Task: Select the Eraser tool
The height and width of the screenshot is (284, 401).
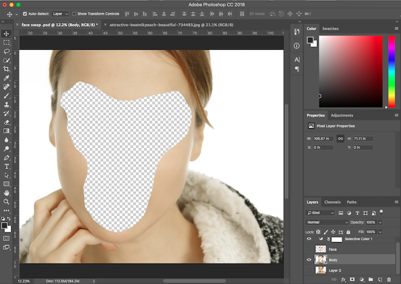Action: [7, 122]
